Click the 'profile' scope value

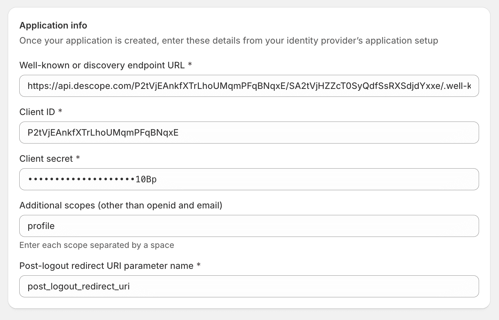(41, 226)
